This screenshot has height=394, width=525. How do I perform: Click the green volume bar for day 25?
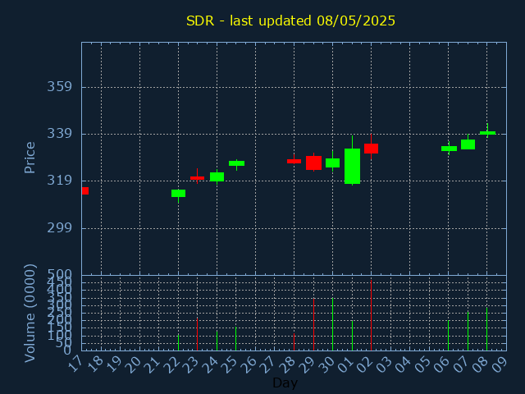(235, 339)
